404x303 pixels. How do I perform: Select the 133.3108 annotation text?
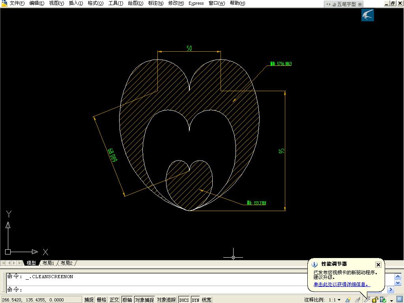pos(256,203)
